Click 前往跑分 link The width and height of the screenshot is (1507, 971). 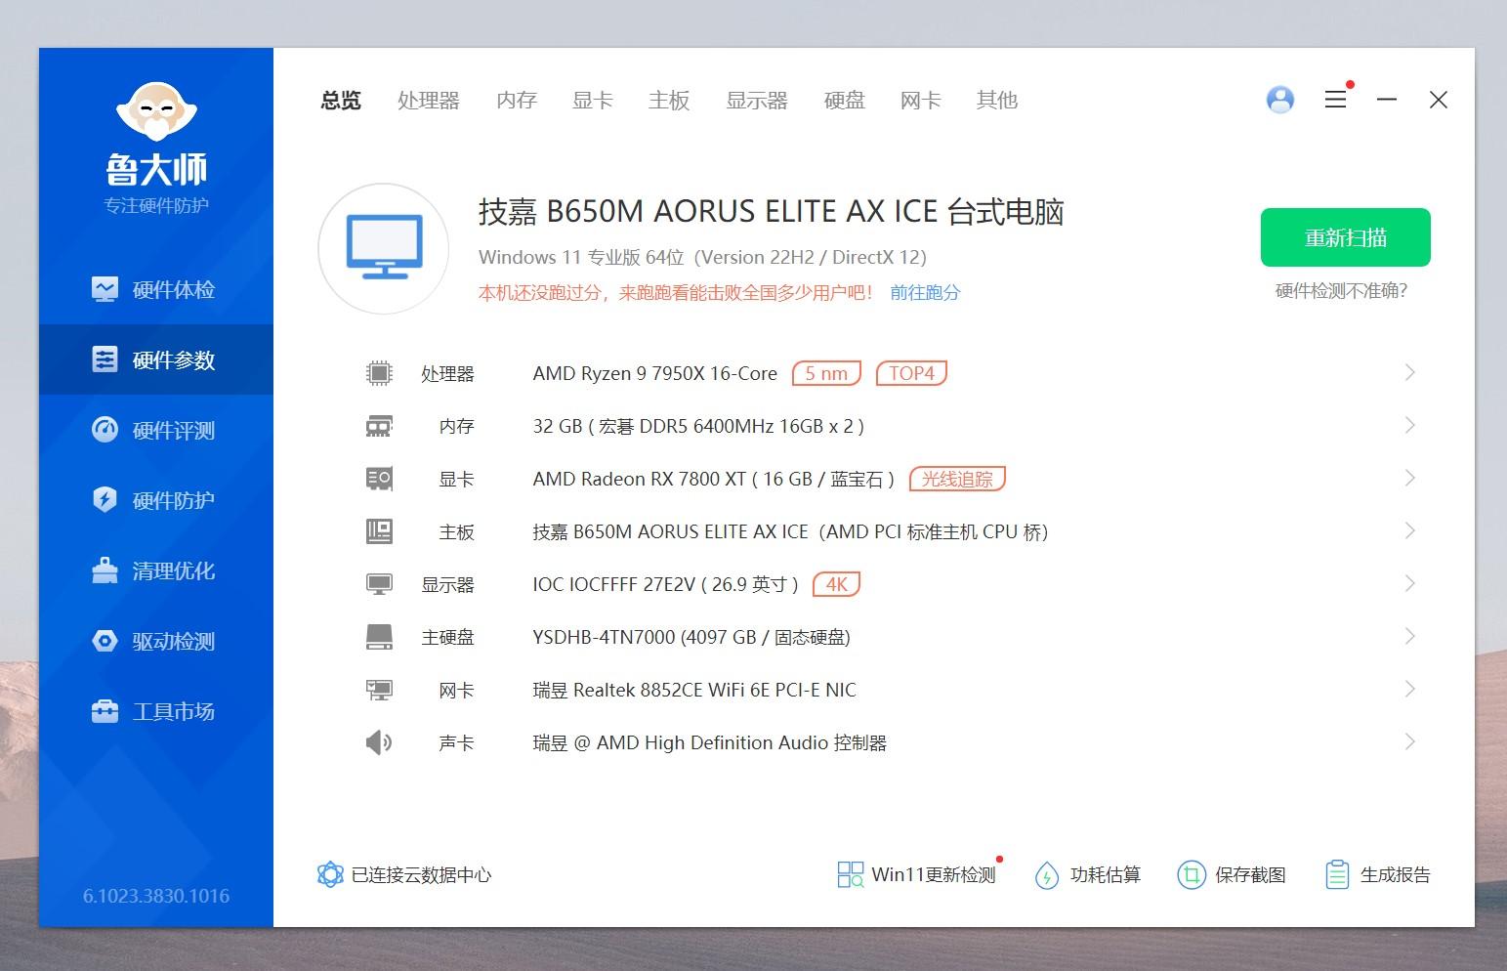925,292
